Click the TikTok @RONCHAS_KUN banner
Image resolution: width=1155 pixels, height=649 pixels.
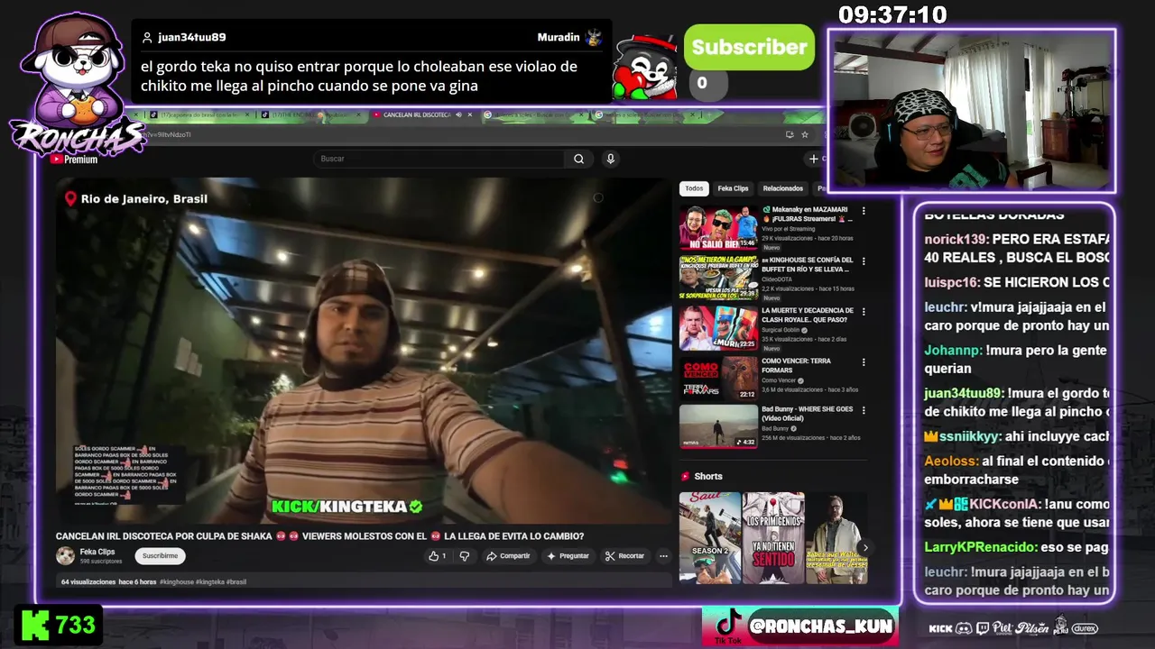tap(799, 626)
